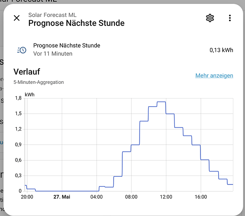The height and width of the screenshot is (216, 245).
Task: Click the 04:00 axis label
Action: 96,197
